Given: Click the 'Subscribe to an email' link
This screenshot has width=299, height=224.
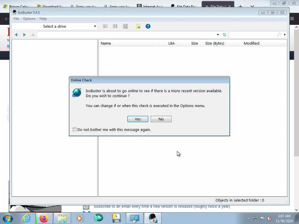Looking at the screenshot, I should coord(162,206).
